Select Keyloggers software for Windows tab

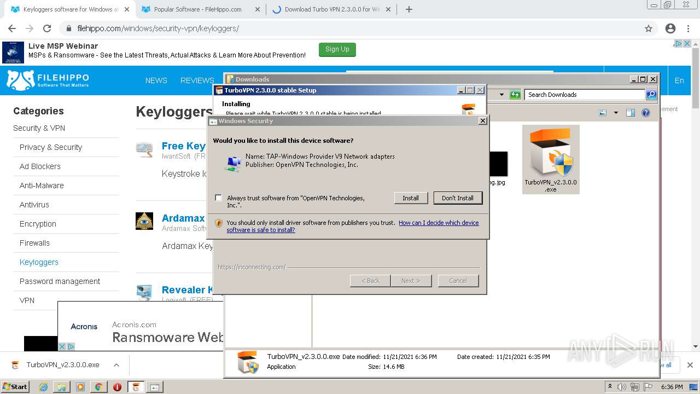coord(70,9)
